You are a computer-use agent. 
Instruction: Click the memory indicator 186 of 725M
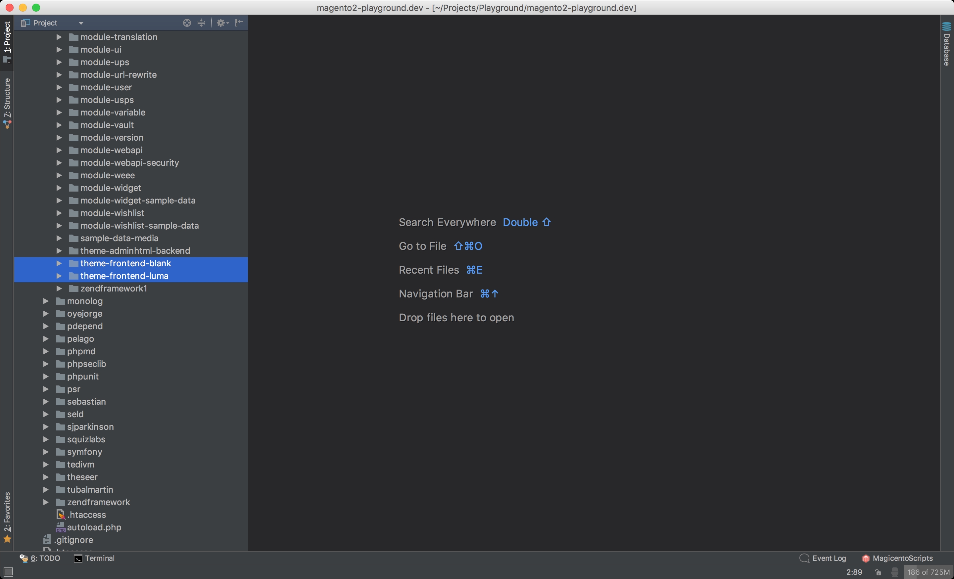point(928,572)
